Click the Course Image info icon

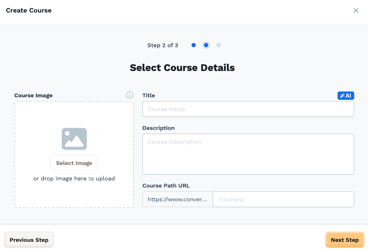tap(130, 95)
